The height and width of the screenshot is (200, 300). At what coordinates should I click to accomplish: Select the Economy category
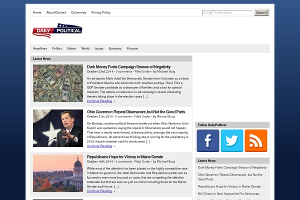[x=115, y=48]
